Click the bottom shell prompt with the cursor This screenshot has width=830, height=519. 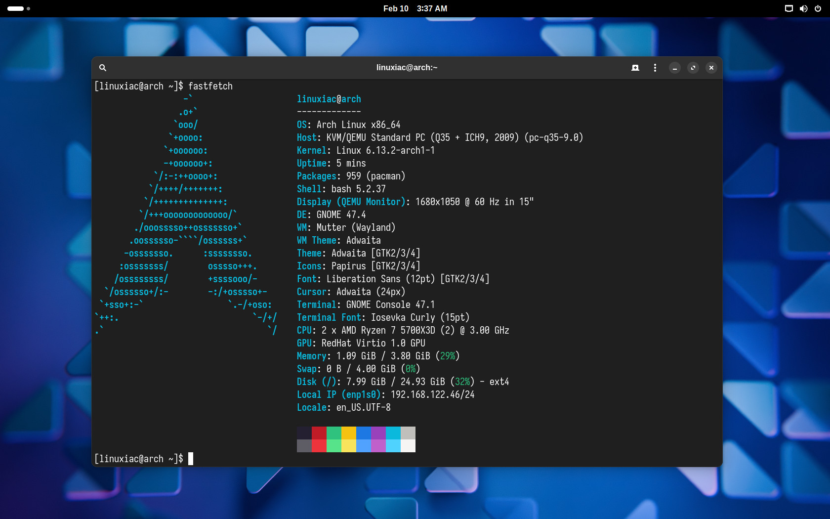(x=144, y=459)
